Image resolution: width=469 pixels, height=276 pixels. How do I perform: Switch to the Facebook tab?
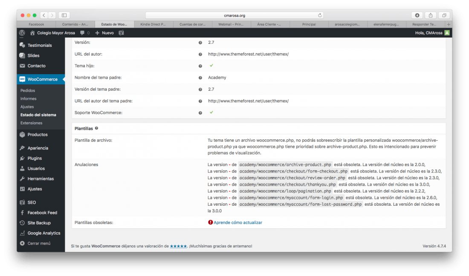click(x=36, y=24)
